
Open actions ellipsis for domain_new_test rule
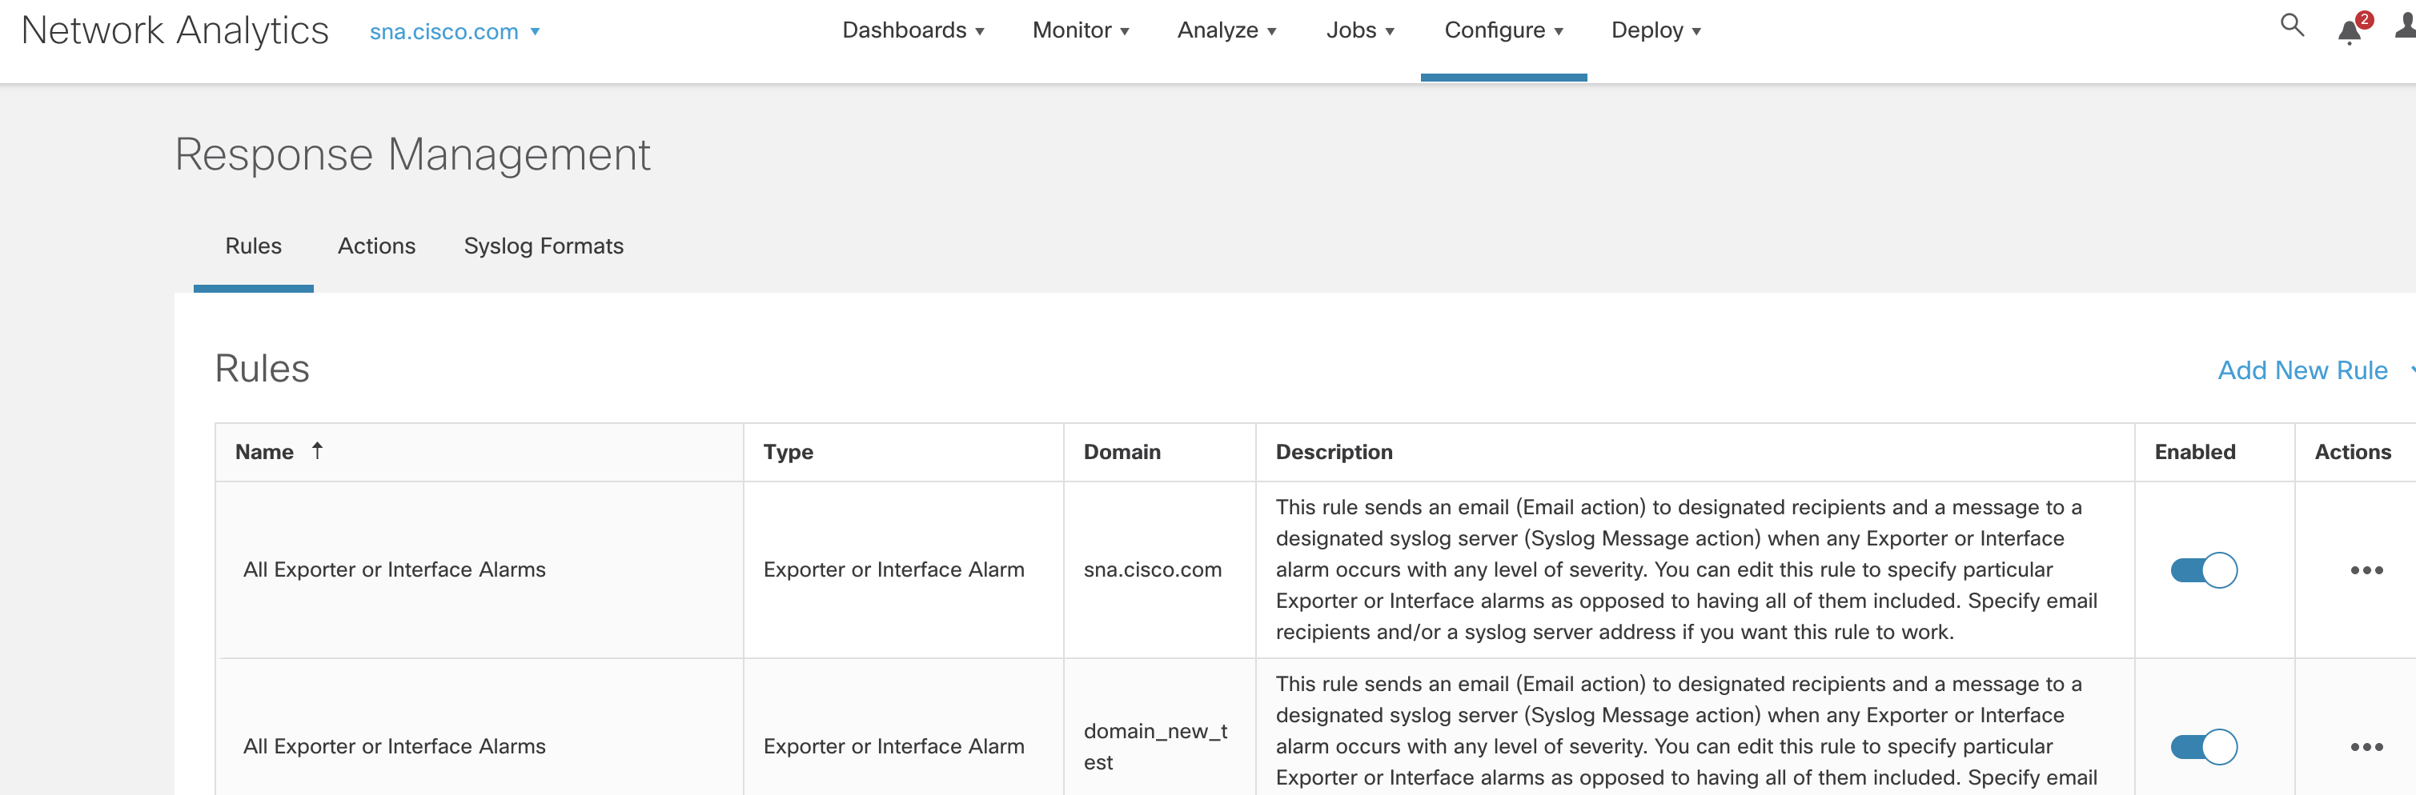2366,747
